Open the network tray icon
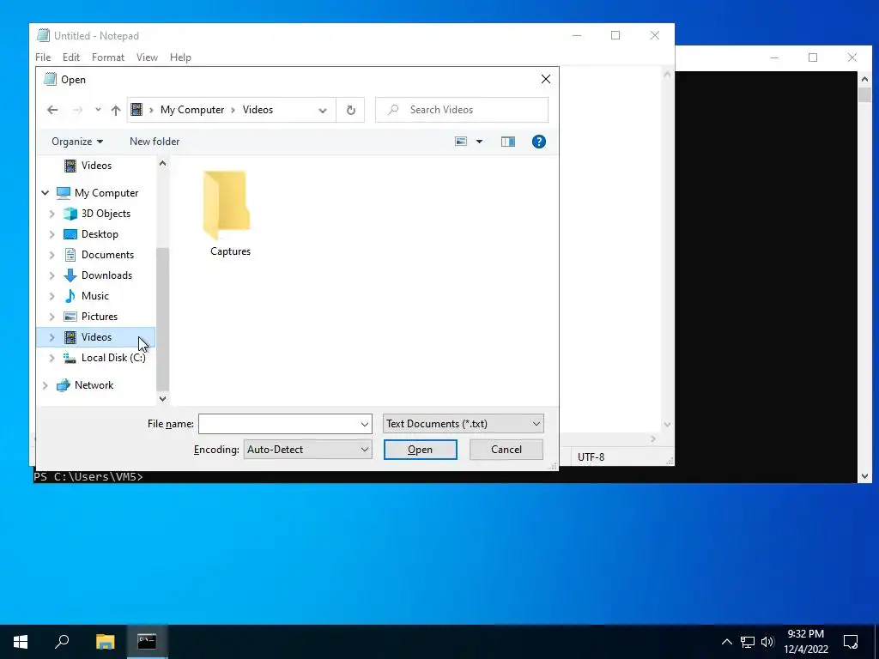The height and width of the screenshot is (659, 879). (748, 642)
